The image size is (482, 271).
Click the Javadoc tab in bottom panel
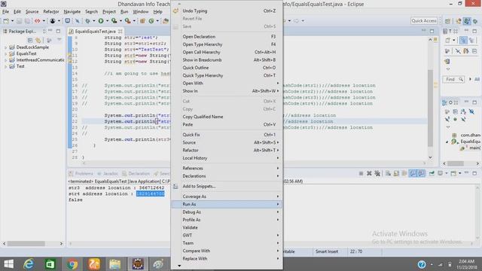[108, 174]
